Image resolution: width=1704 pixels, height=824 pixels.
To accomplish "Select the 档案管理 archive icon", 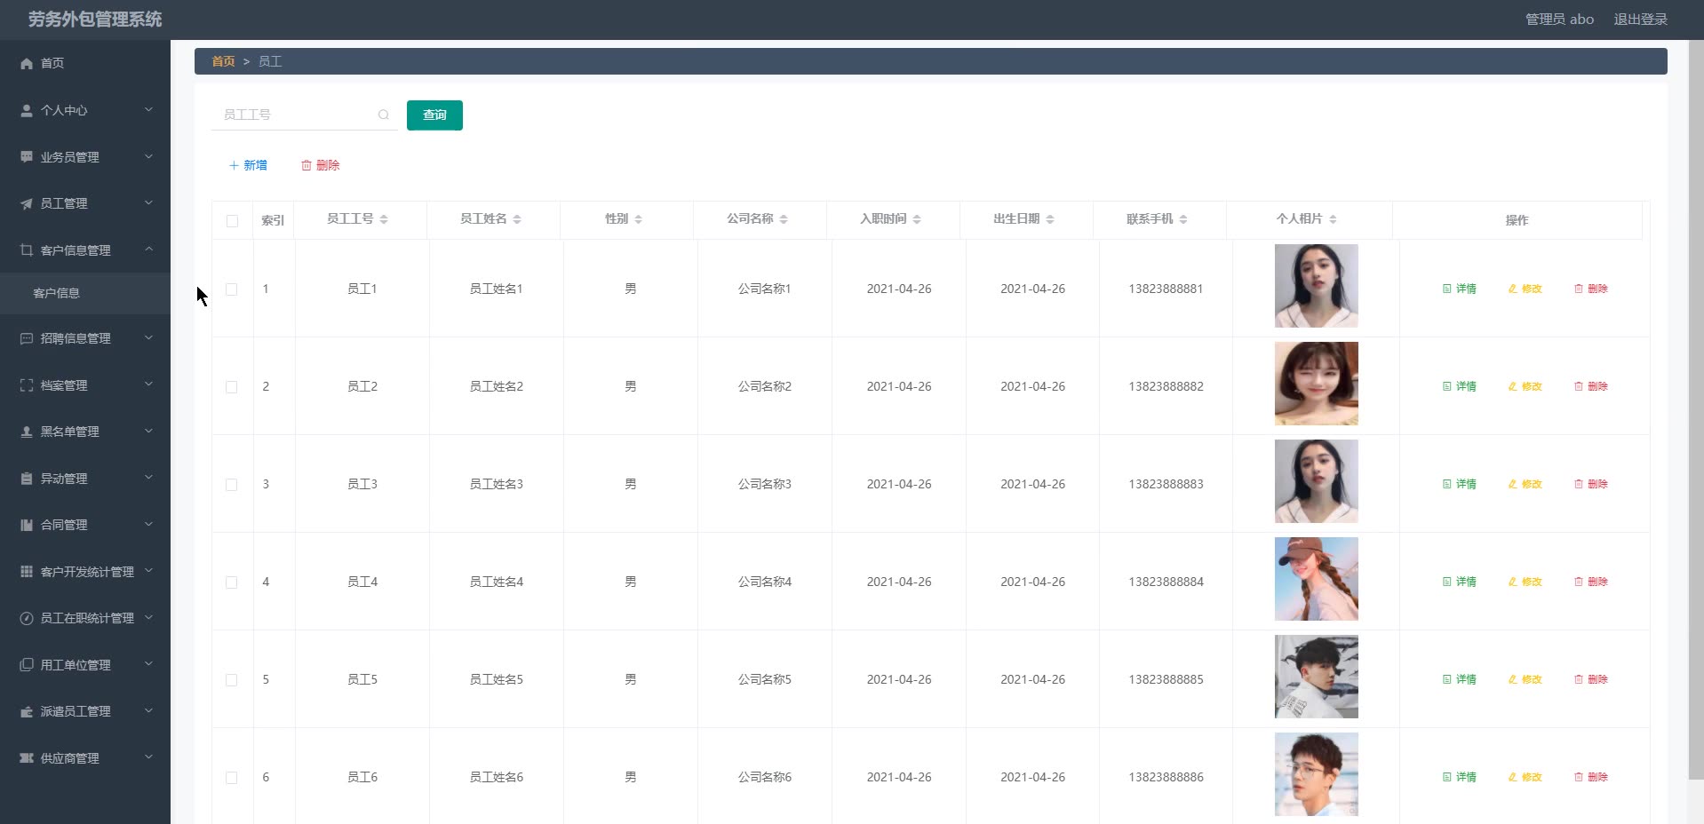I will (25, 384).
